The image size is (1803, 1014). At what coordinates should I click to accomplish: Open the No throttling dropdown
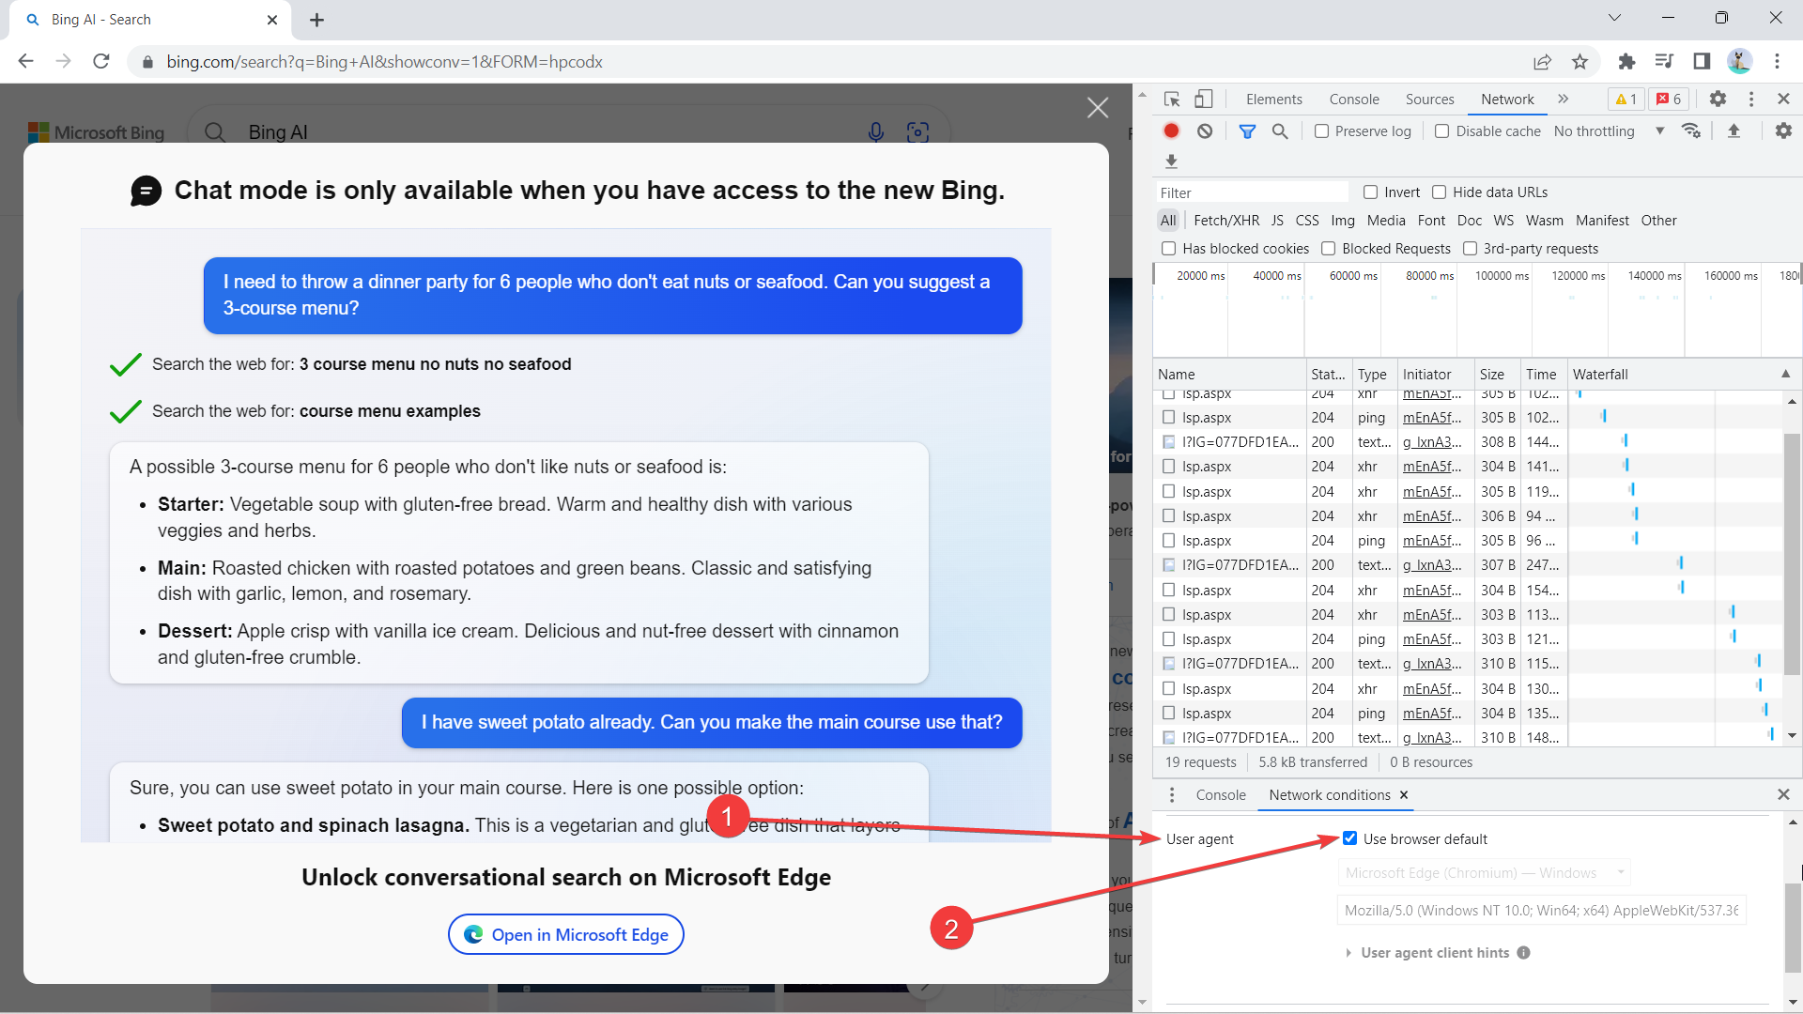1609,131
